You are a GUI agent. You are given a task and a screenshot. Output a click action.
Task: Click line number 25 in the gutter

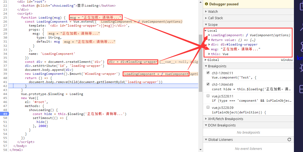click(x=5, y=18)
